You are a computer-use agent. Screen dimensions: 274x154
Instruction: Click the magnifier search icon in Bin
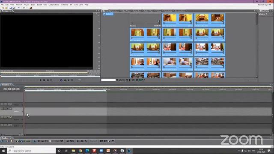117,80
